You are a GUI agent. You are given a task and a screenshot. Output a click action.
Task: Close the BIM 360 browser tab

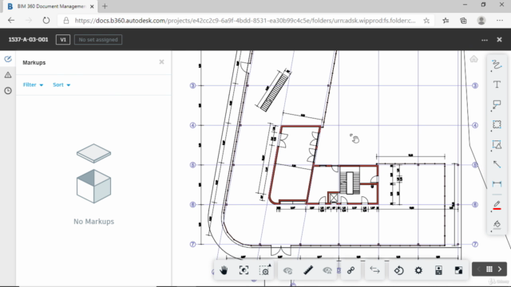(92, 6)
